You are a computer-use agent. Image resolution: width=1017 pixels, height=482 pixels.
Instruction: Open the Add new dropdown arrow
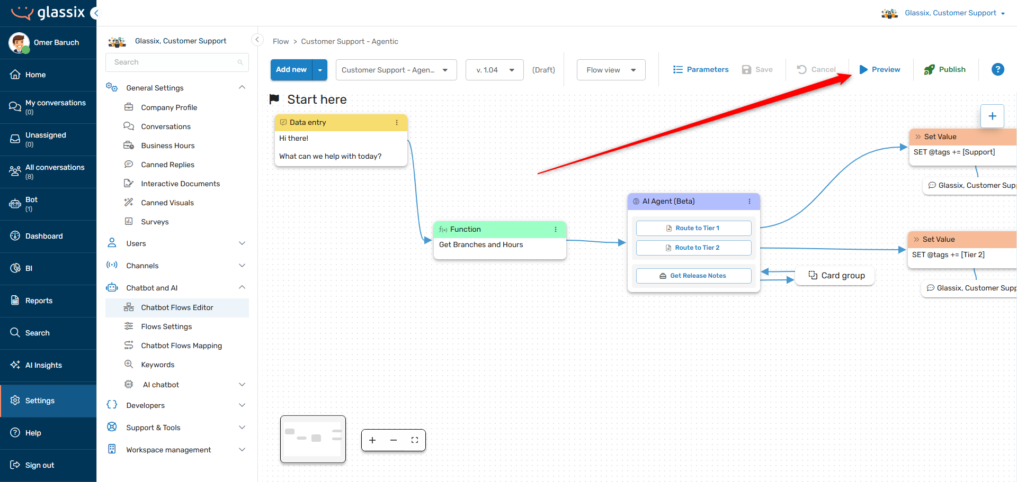(x=320, y=70)
